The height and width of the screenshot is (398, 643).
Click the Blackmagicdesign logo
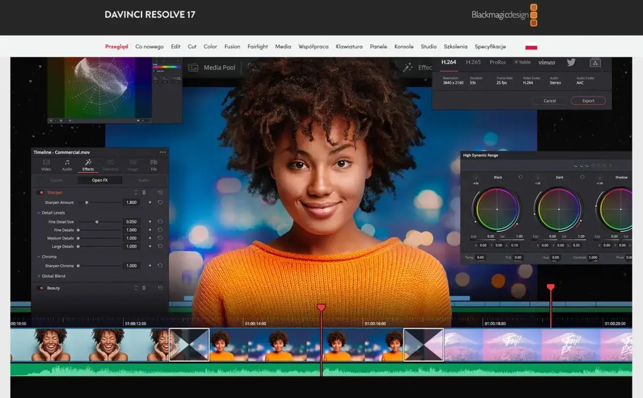coord(505,15)
